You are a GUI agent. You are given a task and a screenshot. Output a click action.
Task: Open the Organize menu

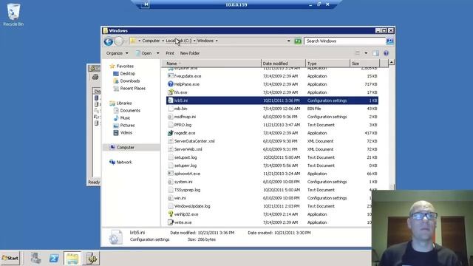pyautogui.click(x=117, y=53)
